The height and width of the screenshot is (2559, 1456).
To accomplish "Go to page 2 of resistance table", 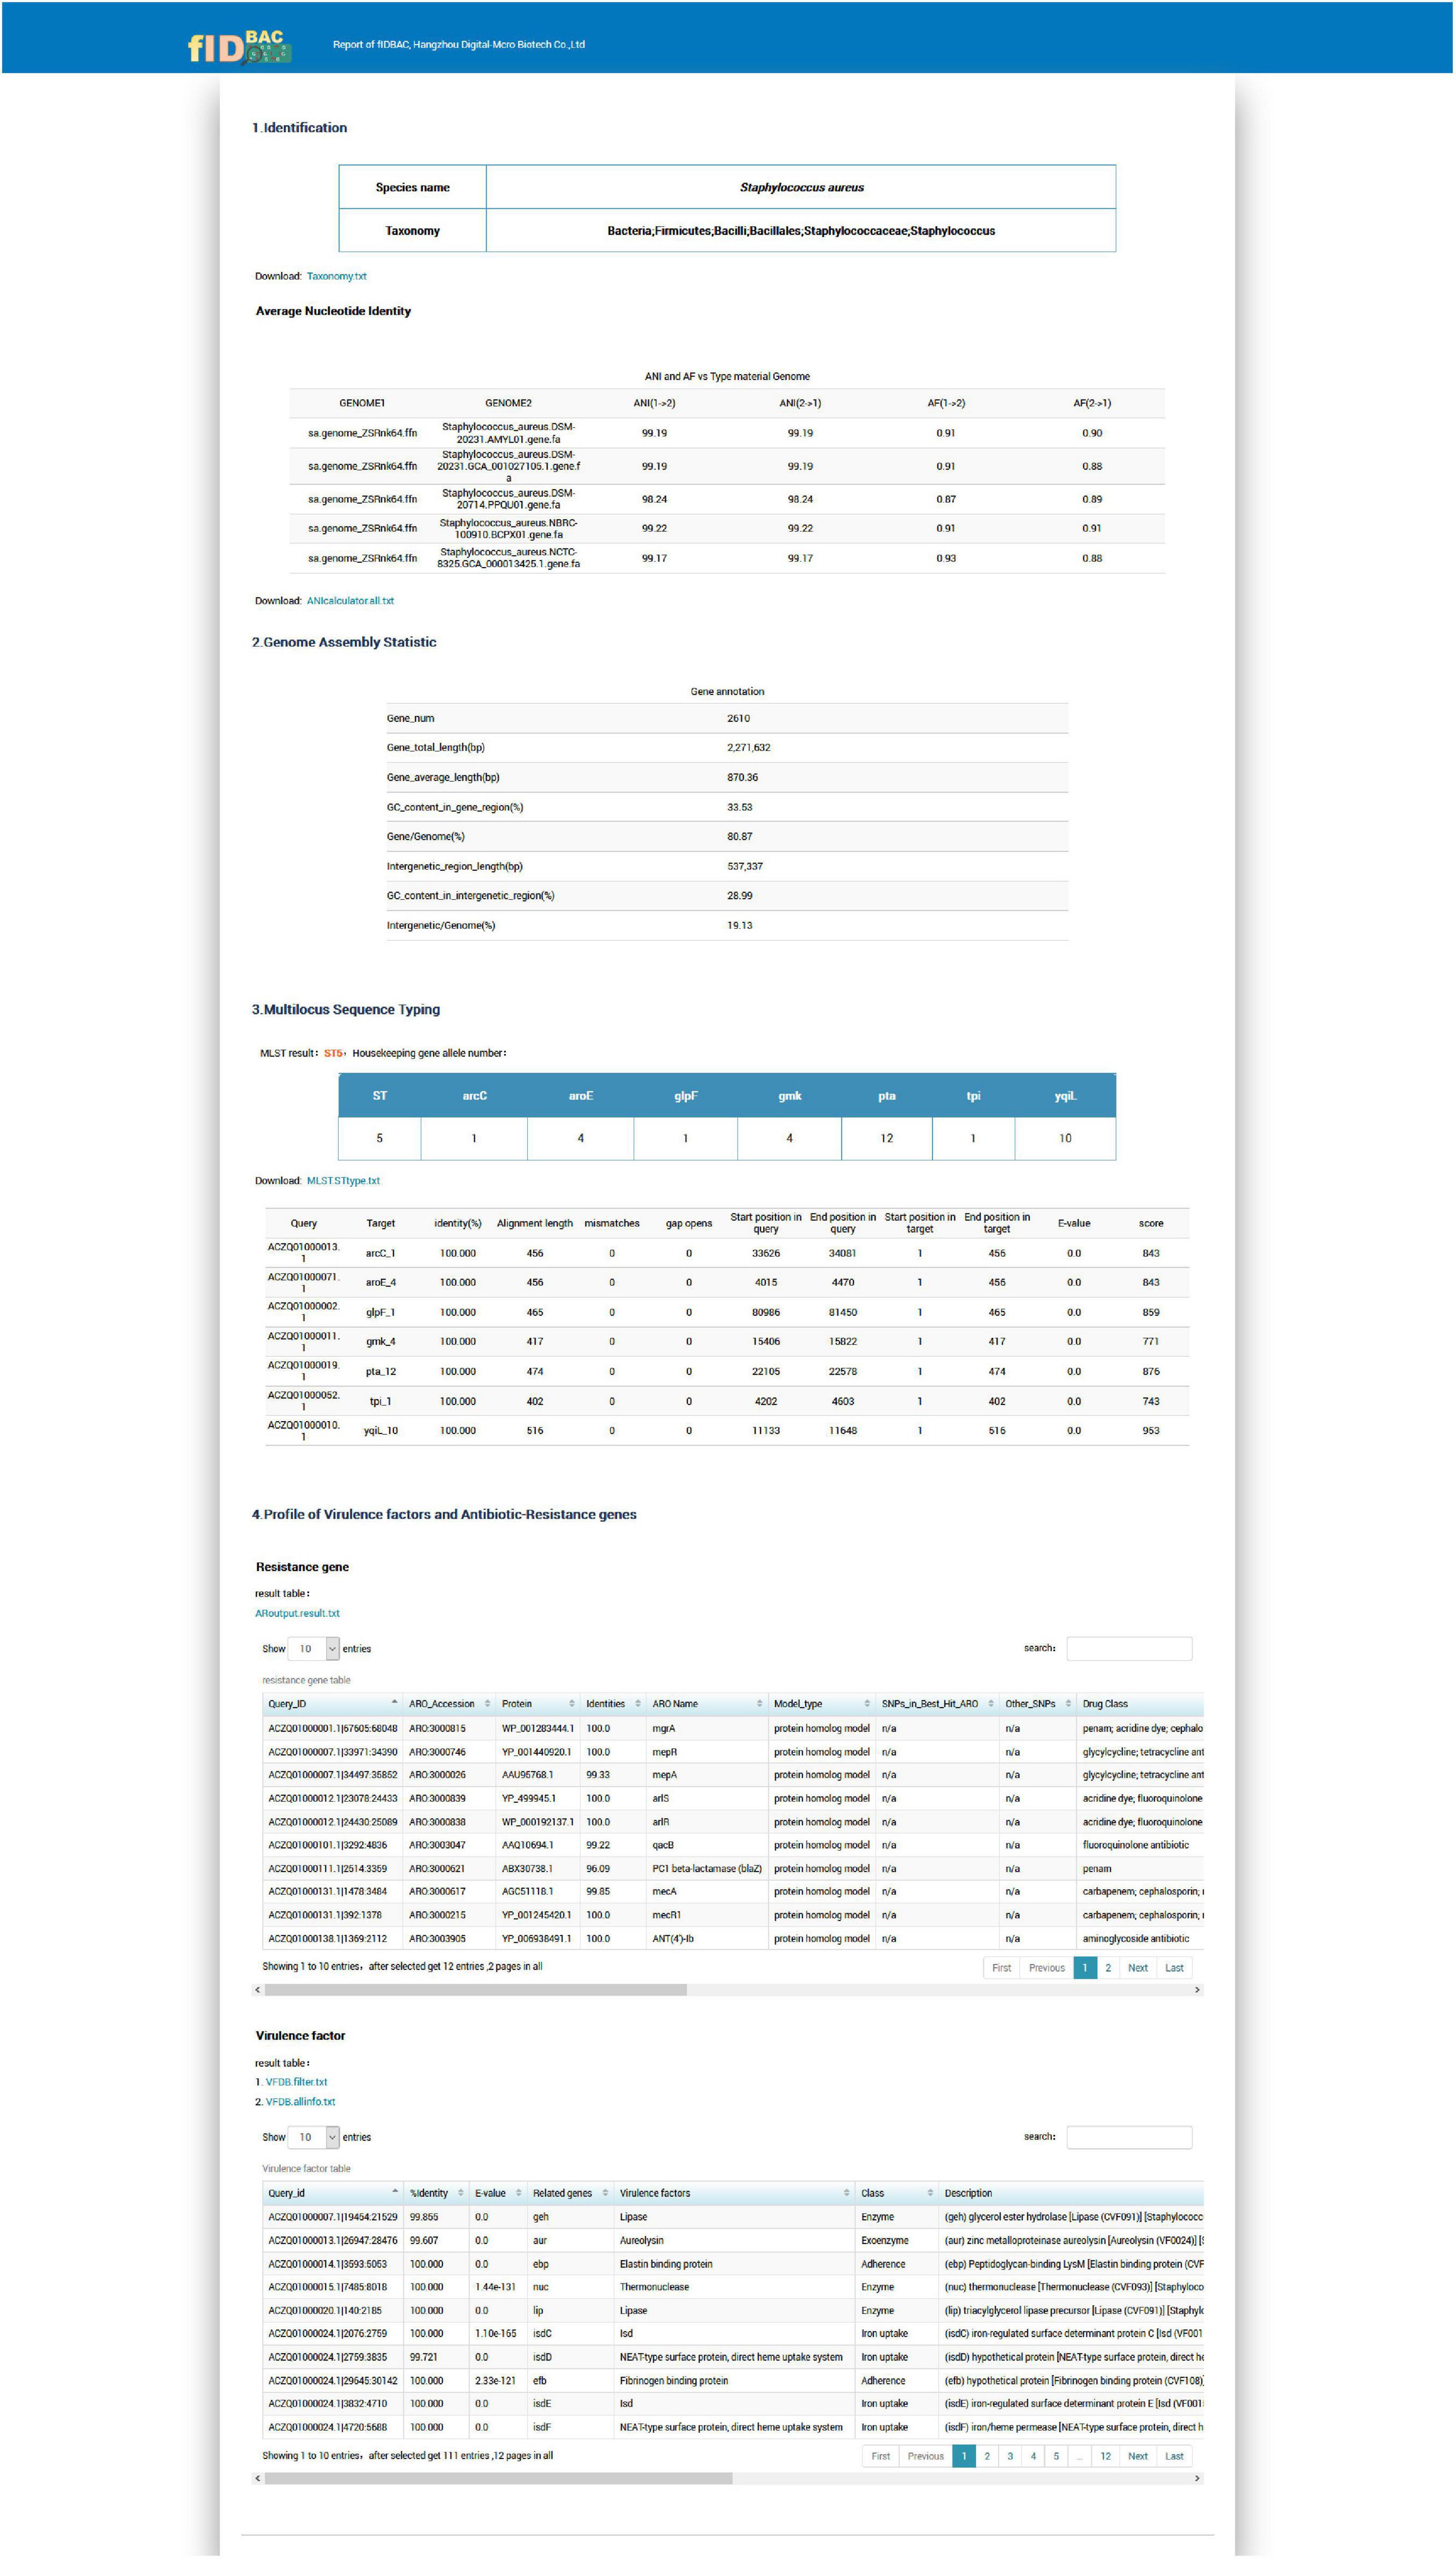I will [1108, 1968].
